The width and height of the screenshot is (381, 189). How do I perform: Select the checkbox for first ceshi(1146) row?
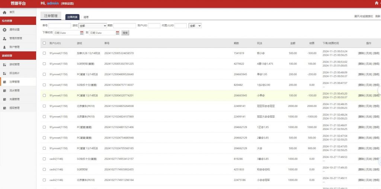[44, 159]
